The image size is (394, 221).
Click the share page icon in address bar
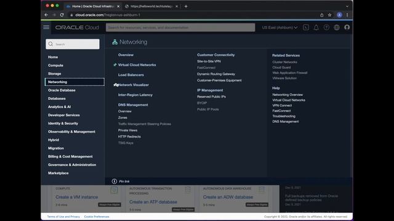(321, 15)
